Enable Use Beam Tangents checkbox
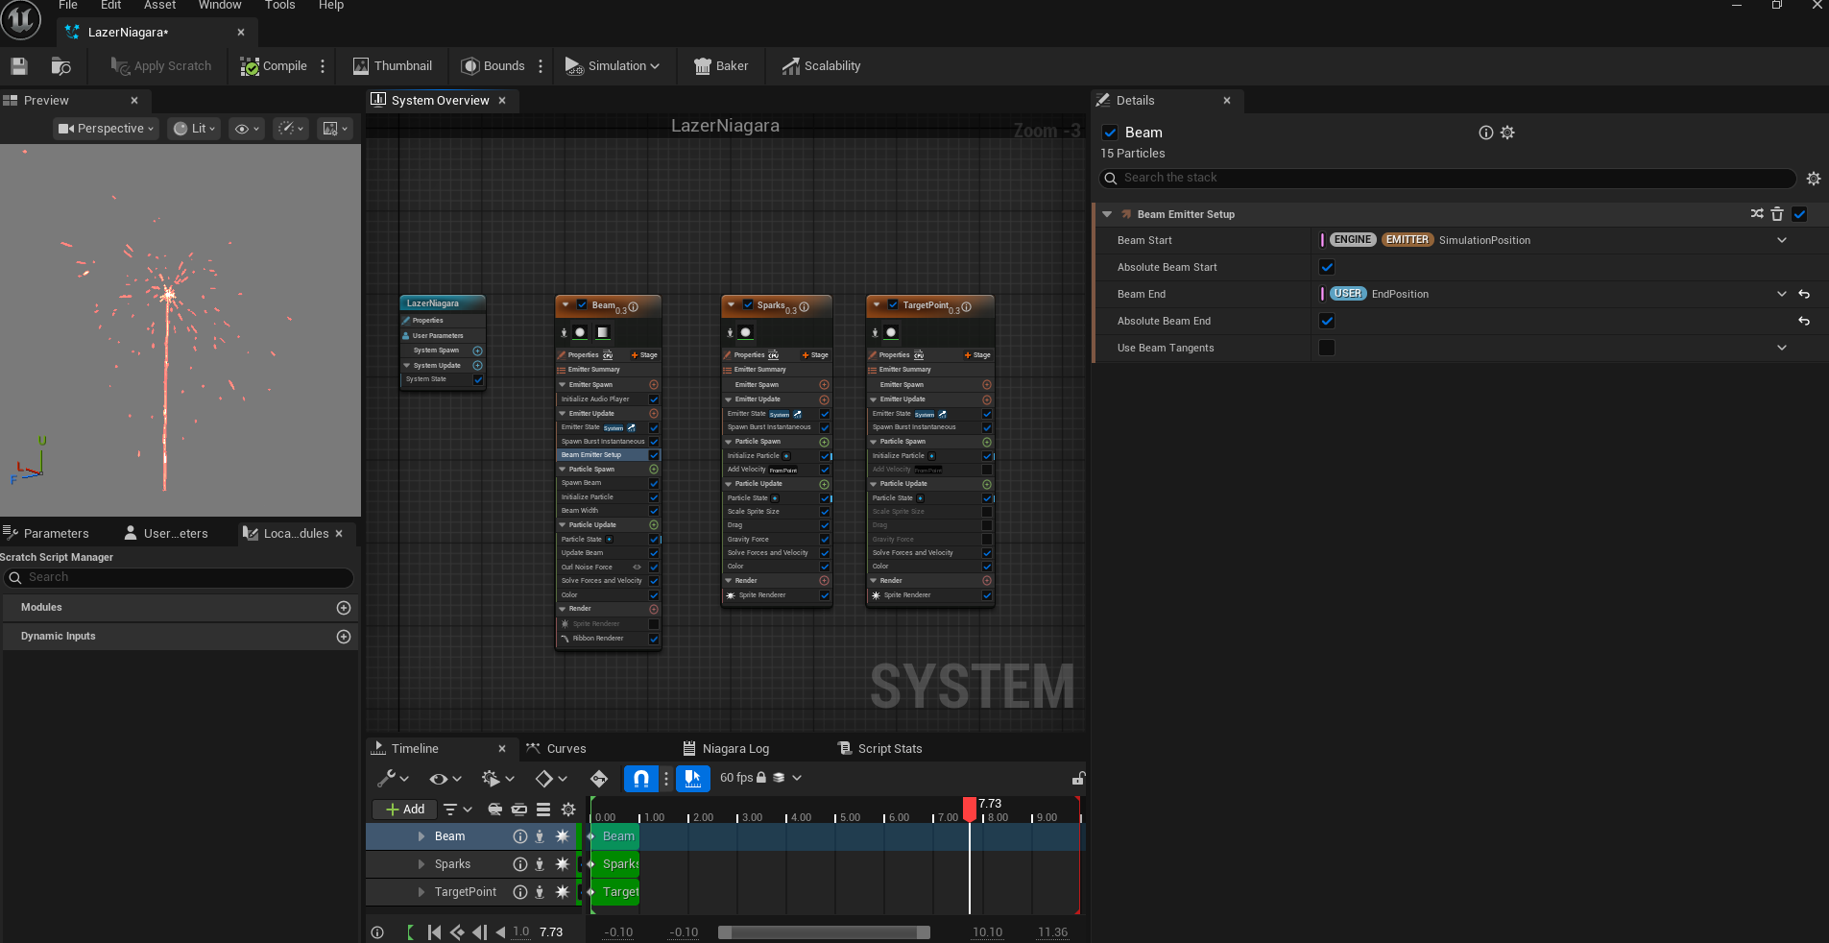Screen dimensions: 1829x943 click(x=1327, y=348)
